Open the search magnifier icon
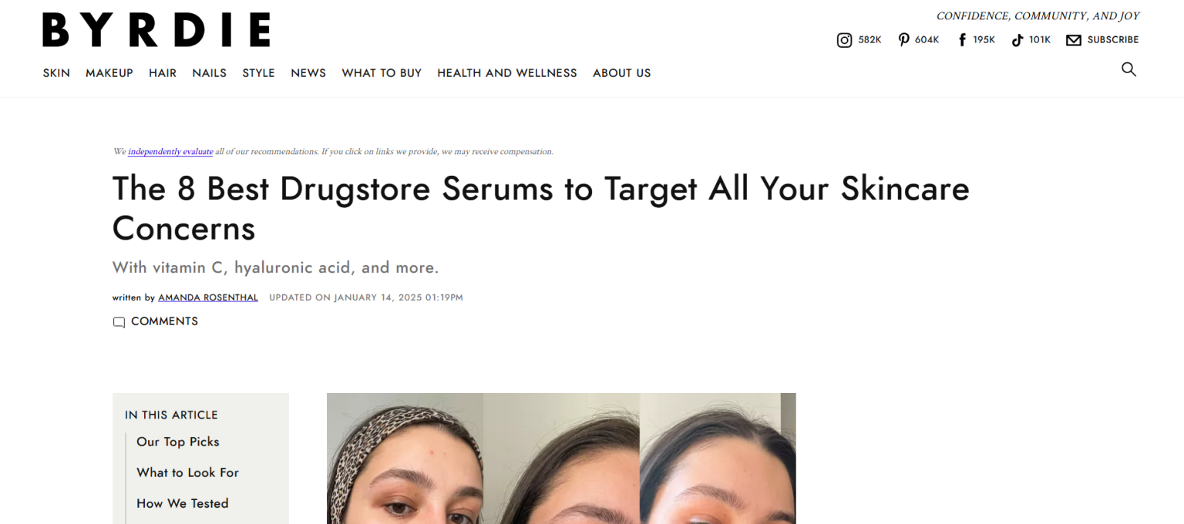This screenshot has width=1184, height=524. (1128, 69)
